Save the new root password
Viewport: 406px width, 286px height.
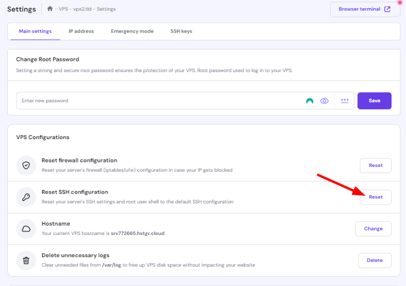[374, 101]
